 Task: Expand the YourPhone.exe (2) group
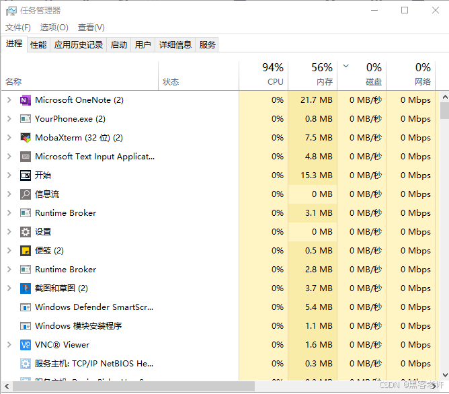coord(9,119)
